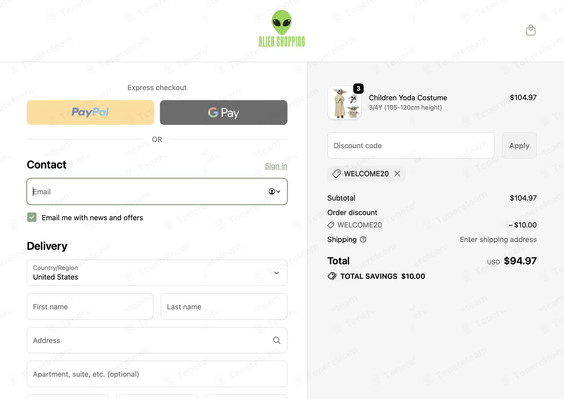Click the order discount amount –$10.00
The height and width of the screenshot is (399, 564).
pyautogui.click(x=523, y=225)
